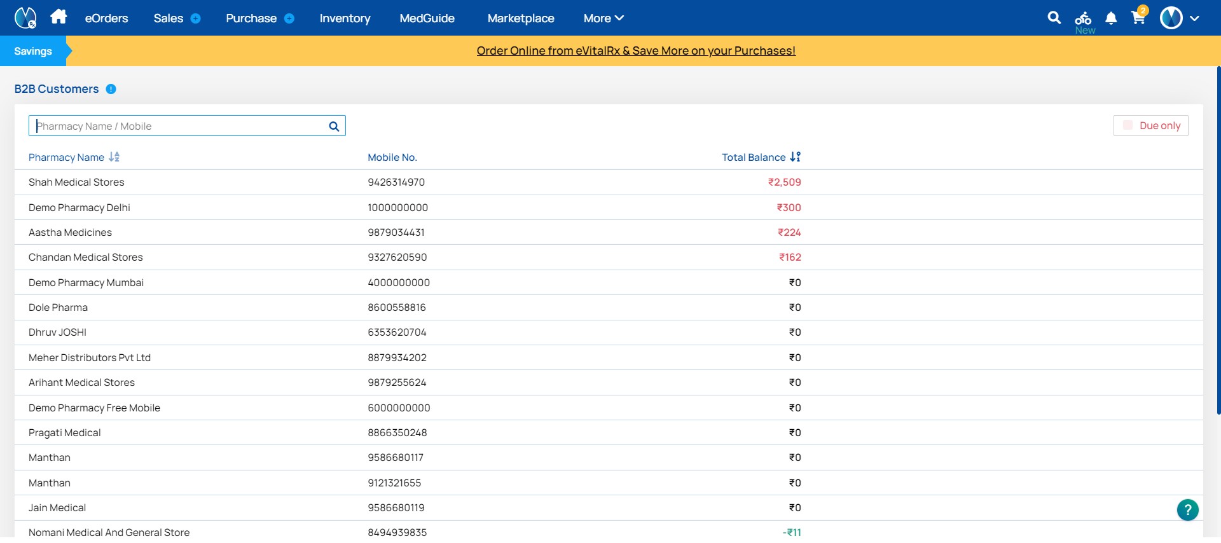Open notifications bell icon
This screenshot has width=1221, height=543.
click(1111, 18)
